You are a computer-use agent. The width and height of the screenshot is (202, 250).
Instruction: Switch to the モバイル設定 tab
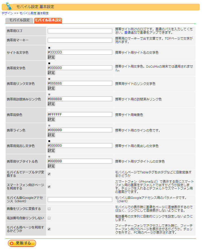(19, 20)
